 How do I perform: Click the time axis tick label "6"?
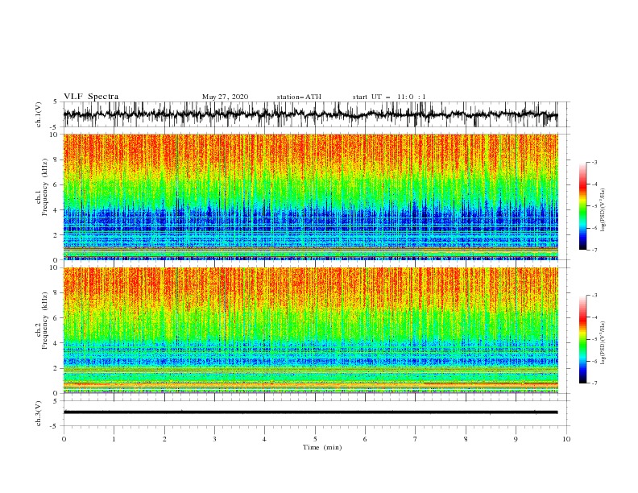point(366,439)
